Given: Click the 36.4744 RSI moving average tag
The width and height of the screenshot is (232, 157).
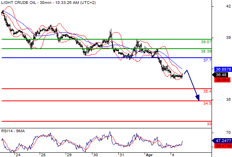Looking at the screenshot, I should pyautogui.click(x=223, y=146).
